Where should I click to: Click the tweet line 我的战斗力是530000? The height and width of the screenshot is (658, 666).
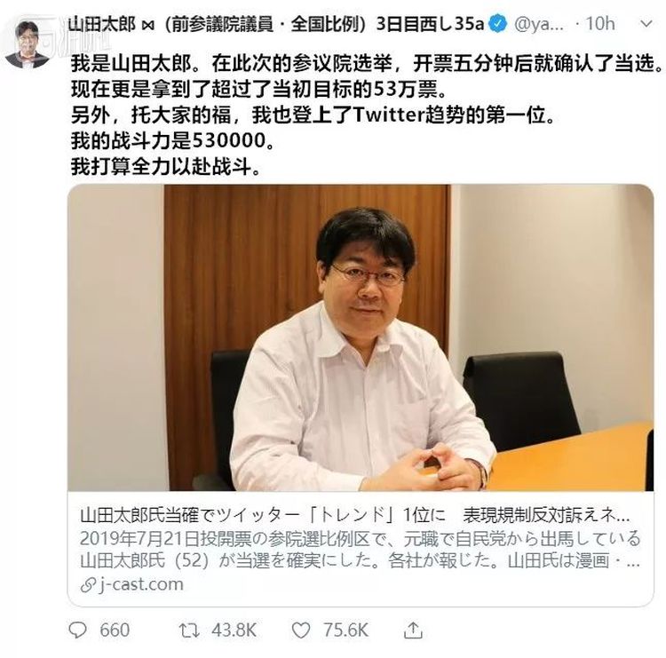click(x=172, y=140)
